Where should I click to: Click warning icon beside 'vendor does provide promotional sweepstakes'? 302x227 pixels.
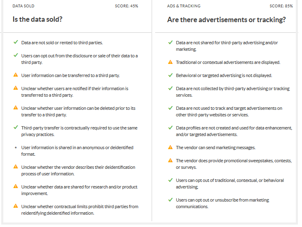point(170,160)
